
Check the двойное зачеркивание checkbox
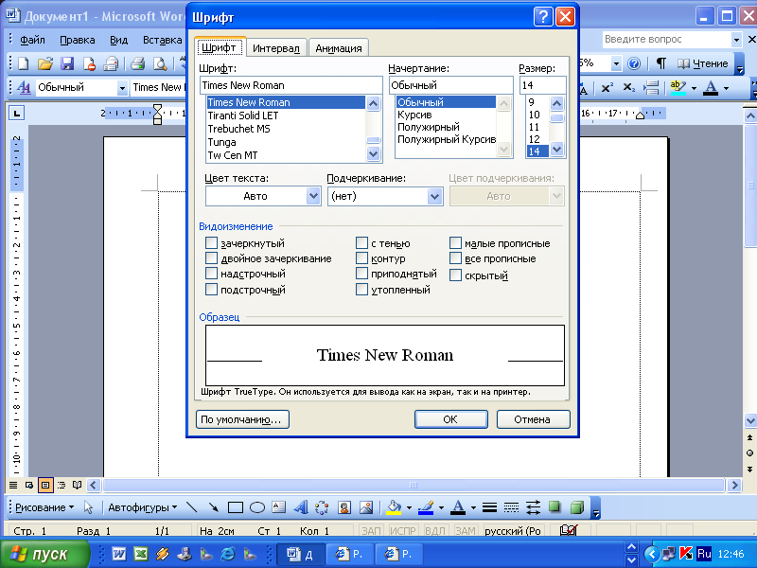coord(211,257)
